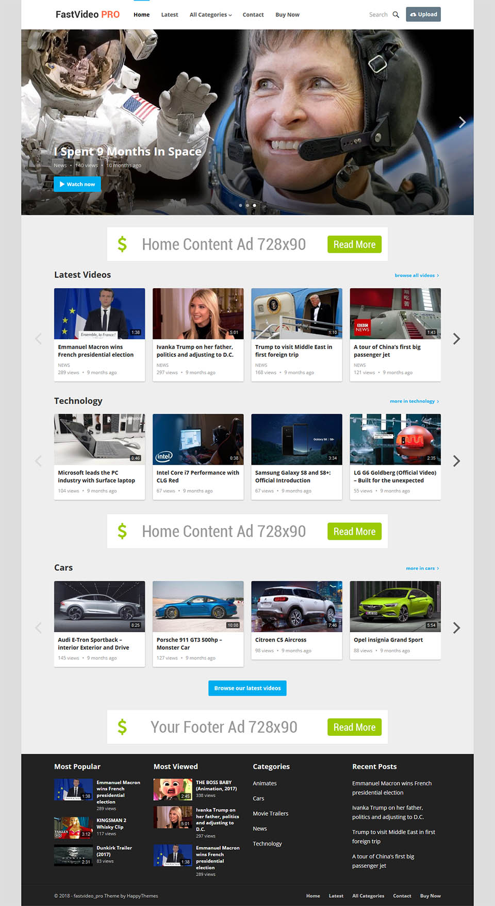The height and width of the screenshot is (906, 495).
Task: Click the Upload cloud button
Action: coord(423,14)
